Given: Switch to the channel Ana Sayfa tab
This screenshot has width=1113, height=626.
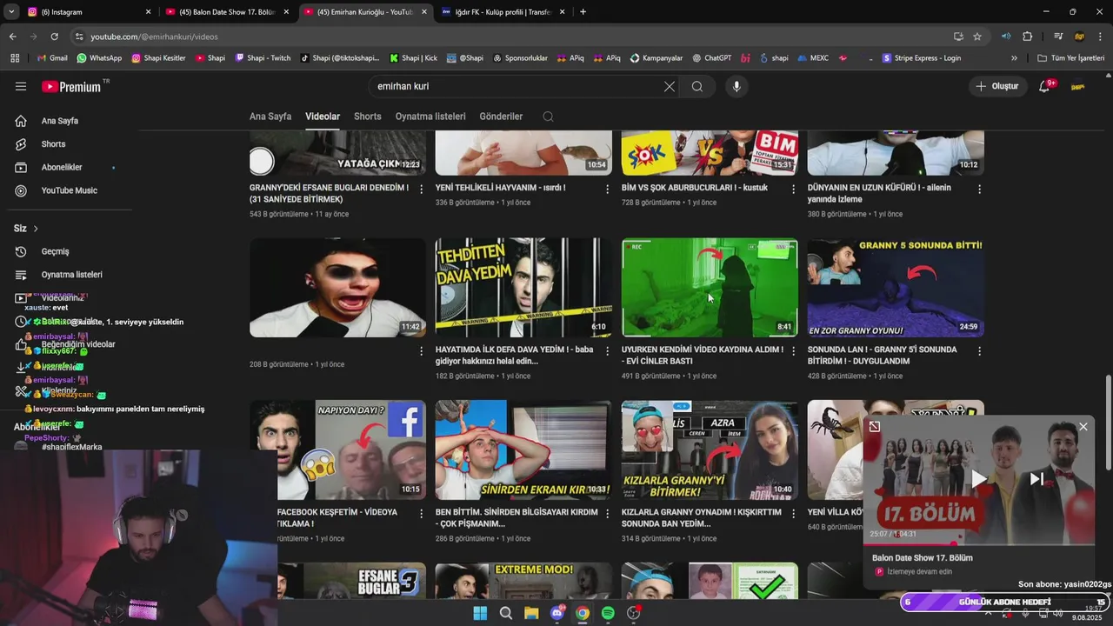Looking at the screenshot, I should pyautogui.click(x=270, y=117).
